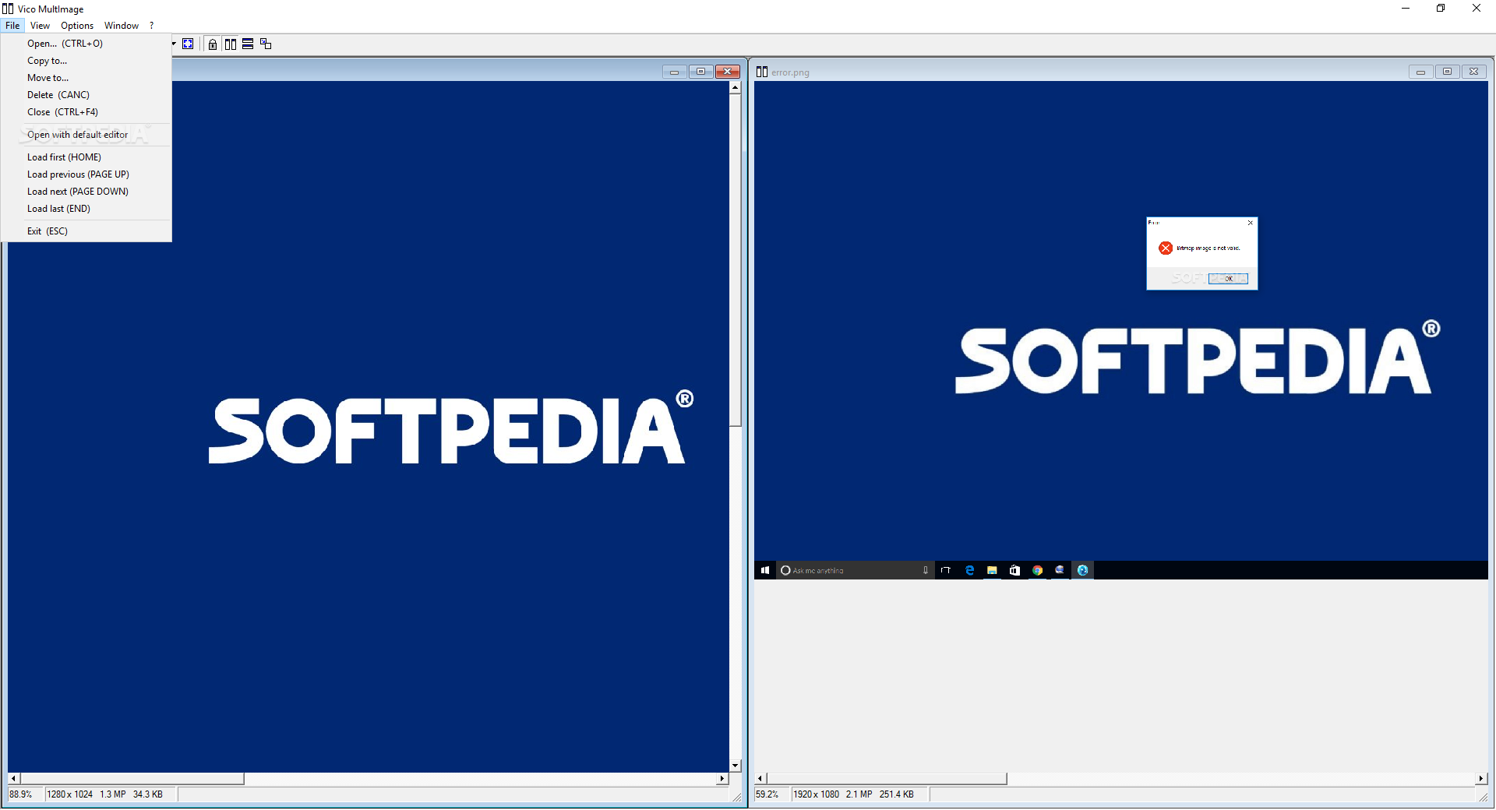Open the Options menu
The height and width of the screenshot is (810, 1496).
click(x=77, y=26)
